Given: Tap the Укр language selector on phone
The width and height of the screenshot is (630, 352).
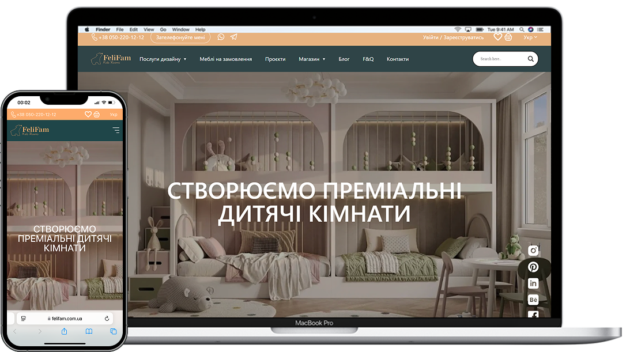Looking at the screenshot, I should point(114,115).
